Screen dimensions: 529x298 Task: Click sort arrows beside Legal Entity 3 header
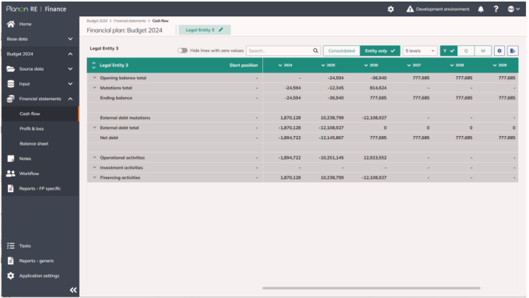point(94,65)
